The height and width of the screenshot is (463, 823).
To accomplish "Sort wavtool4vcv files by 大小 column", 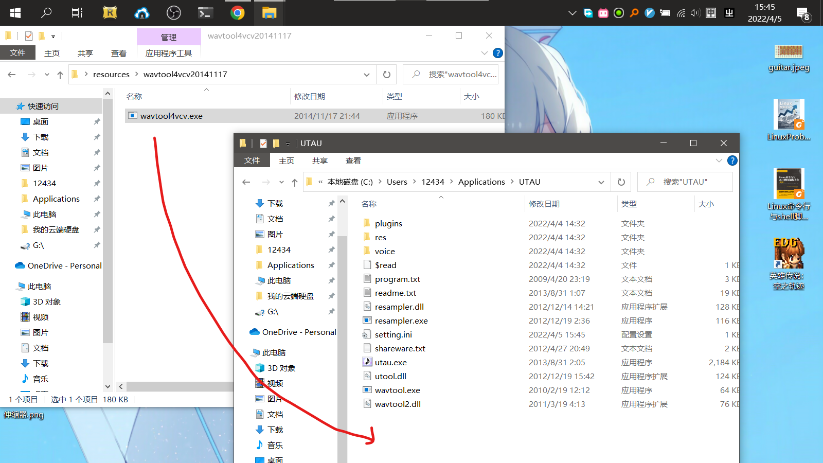I will pyautogui.click(x=472, y=97).
